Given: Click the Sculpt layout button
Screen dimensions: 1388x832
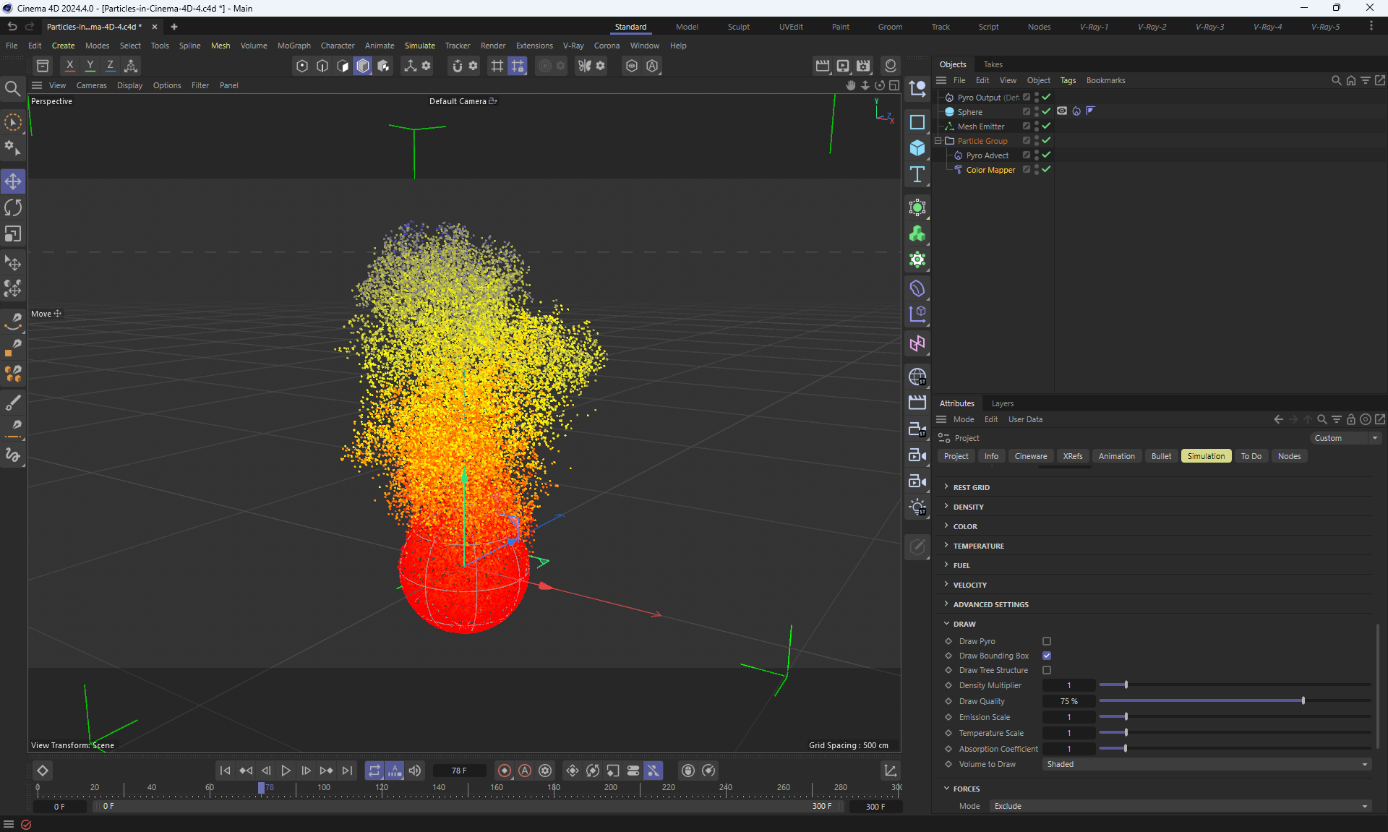Looking at the screenshot, I should click(x=738, y=27).
